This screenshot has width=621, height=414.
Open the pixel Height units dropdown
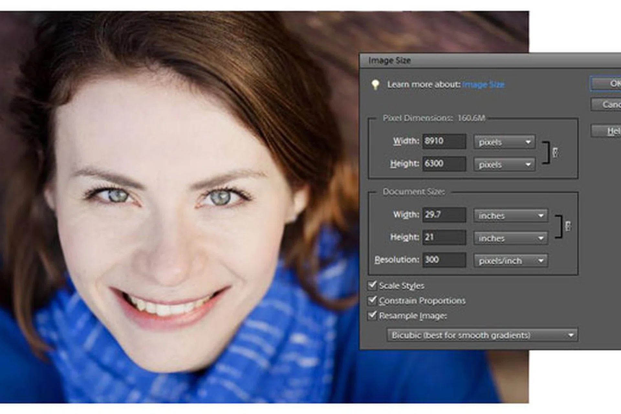pos(504,165)
